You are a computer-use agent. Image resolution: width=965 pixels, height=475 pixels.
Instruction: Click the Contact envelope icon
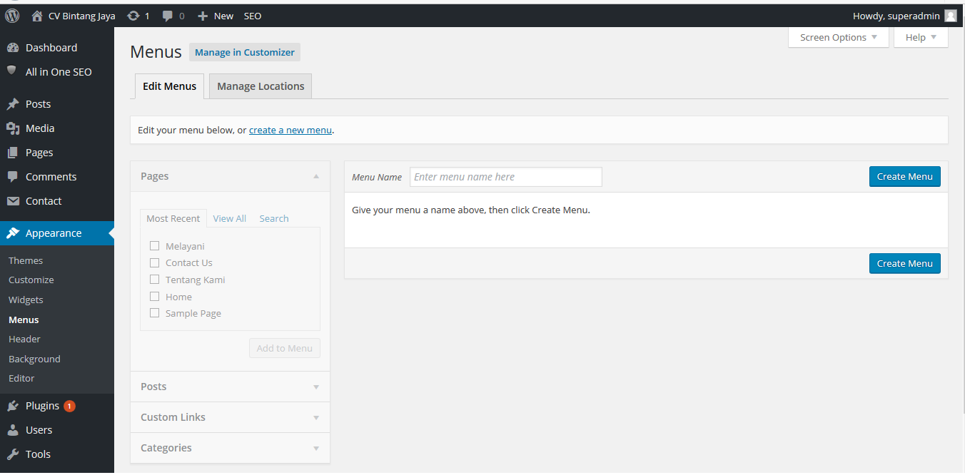pyautogui.click(x=13, y=201)
